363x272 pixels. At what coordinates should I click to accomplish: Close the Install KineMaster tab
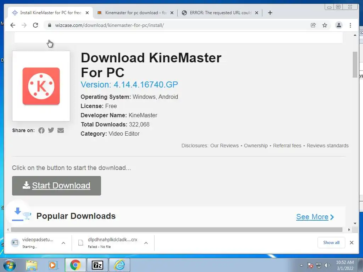point(87,13)
